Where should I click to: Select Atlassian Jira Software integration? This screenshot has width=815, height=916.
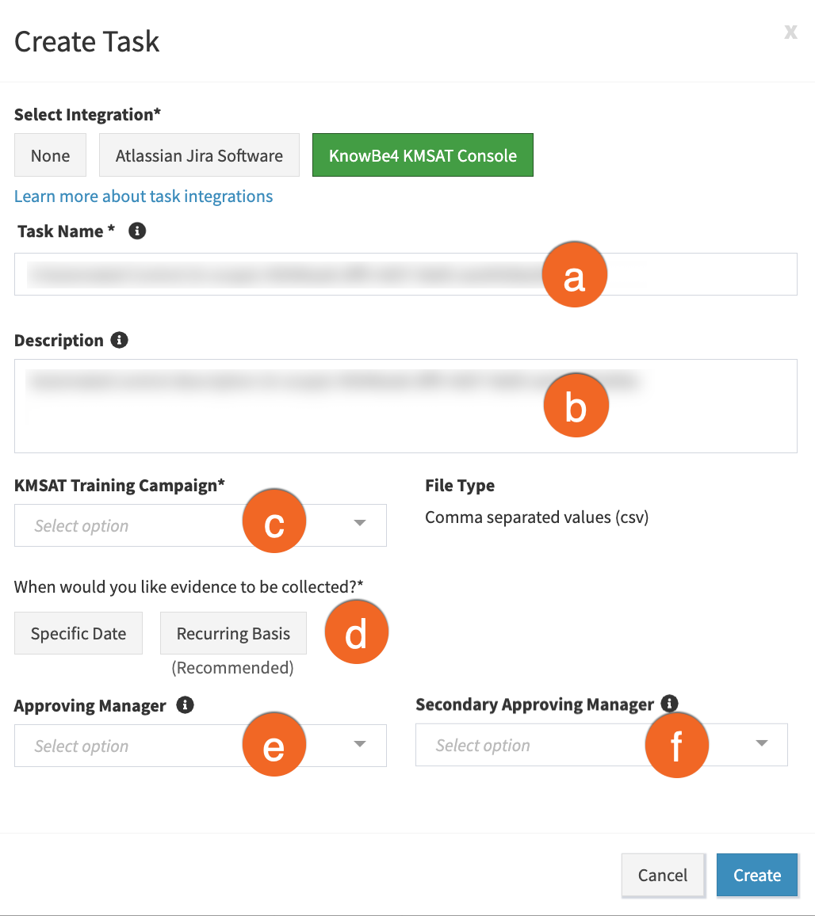tap(199, 155)
